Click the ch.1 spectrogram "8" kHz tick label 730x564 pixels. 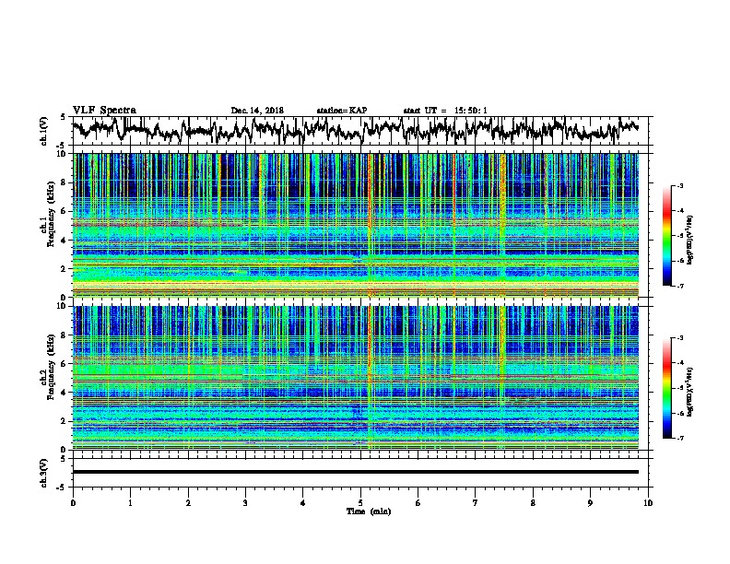[x=65, y=182]
